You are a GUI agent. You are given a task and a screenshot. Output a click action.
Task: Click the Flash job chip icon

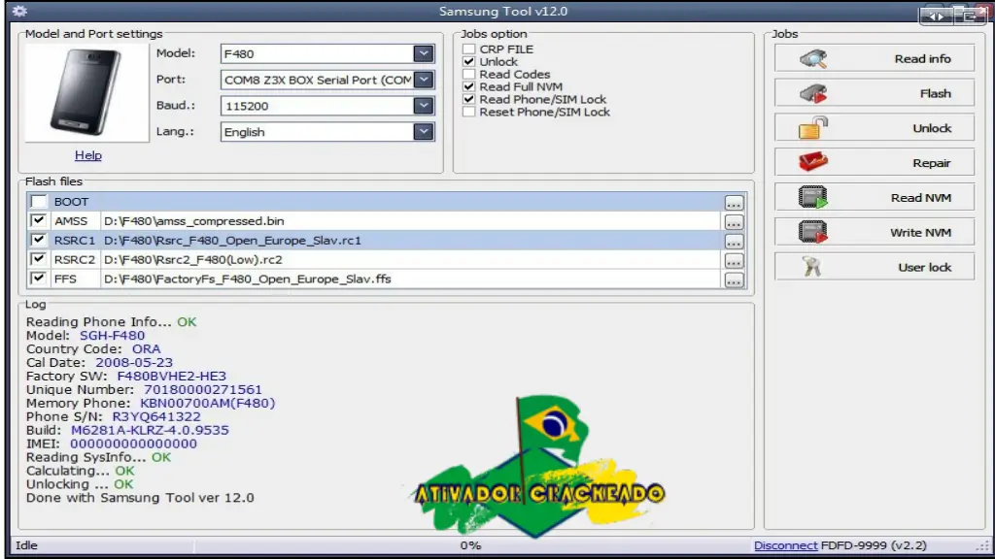pyautogui.click(x=813, y=93)
